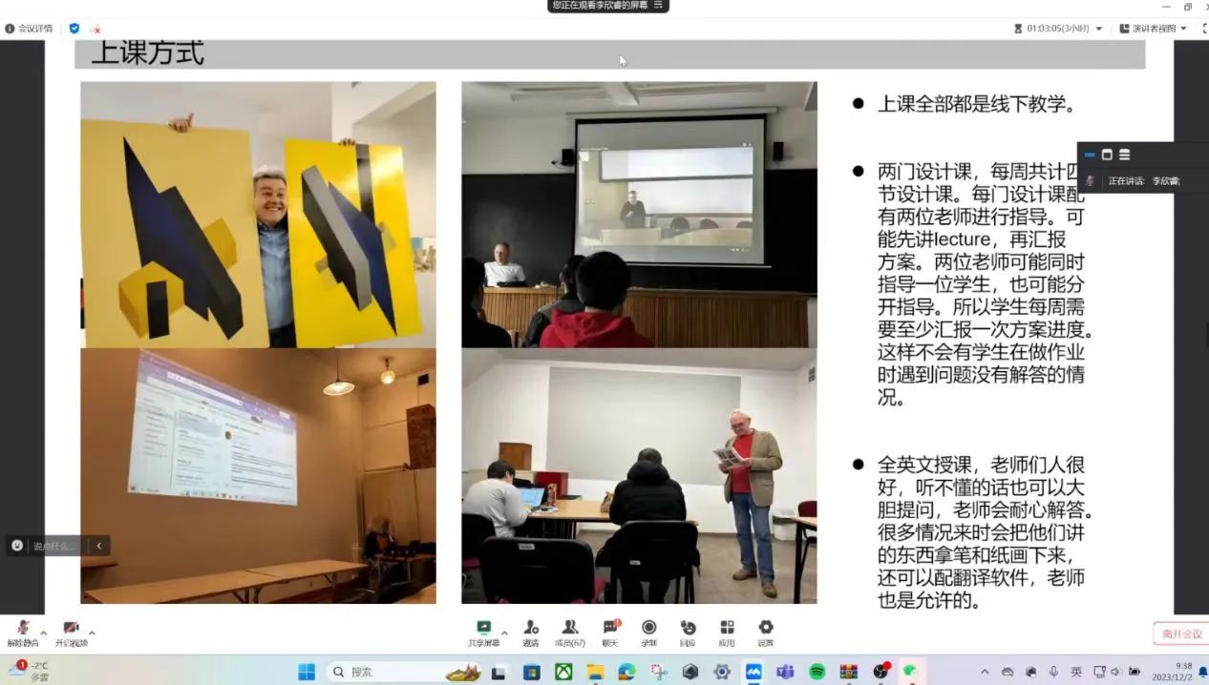
Task: Open the Apps (应用) icon
Action: (727, 630)
